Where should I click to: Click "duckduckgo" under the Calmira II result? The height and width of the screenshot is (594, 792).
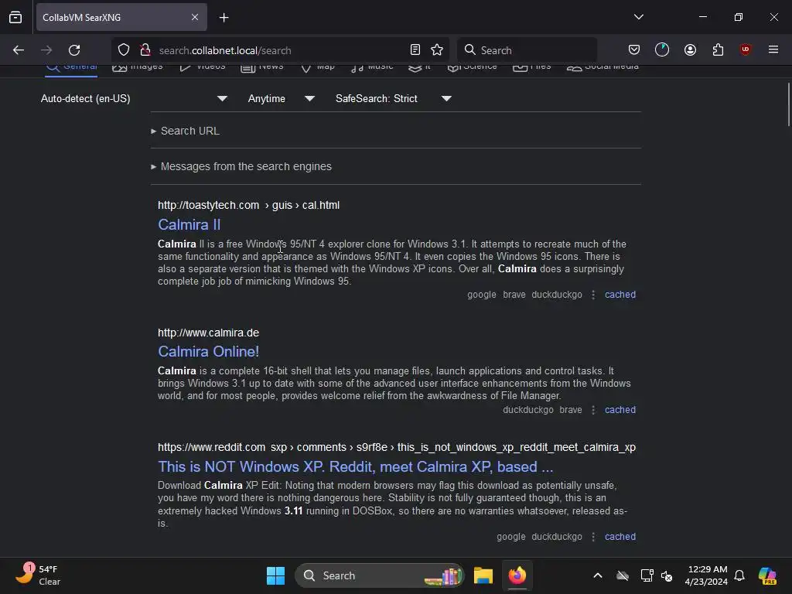click(x=557, y=295)
